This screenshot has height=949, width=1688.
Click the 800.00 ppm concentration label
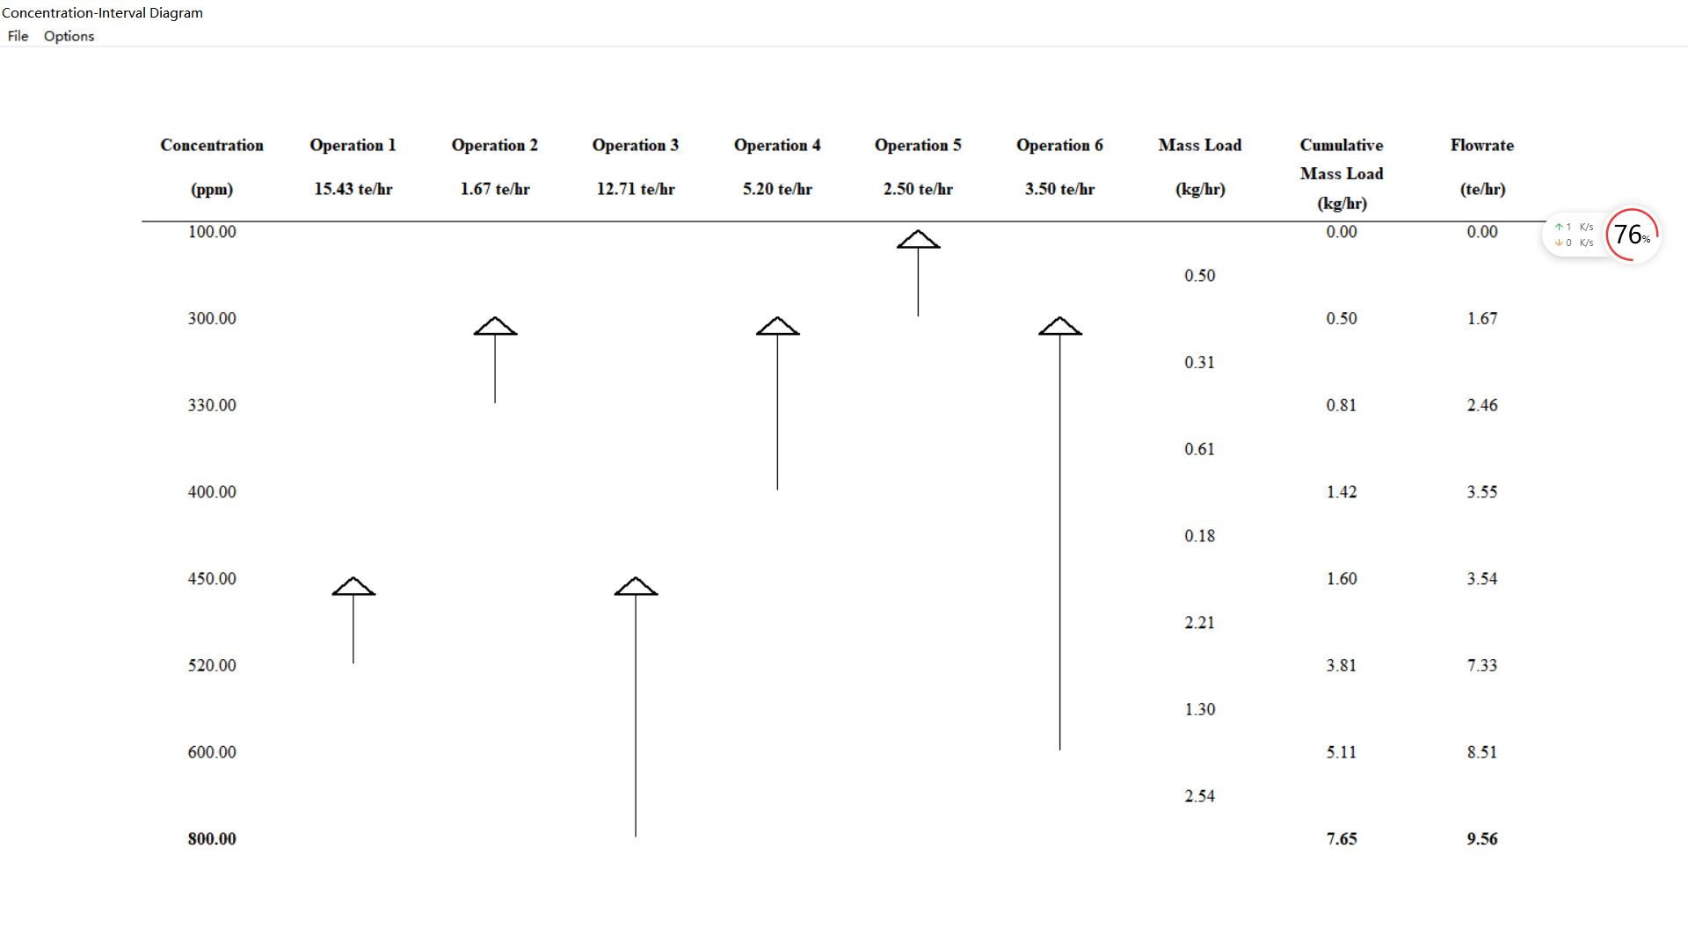[212, 838]
